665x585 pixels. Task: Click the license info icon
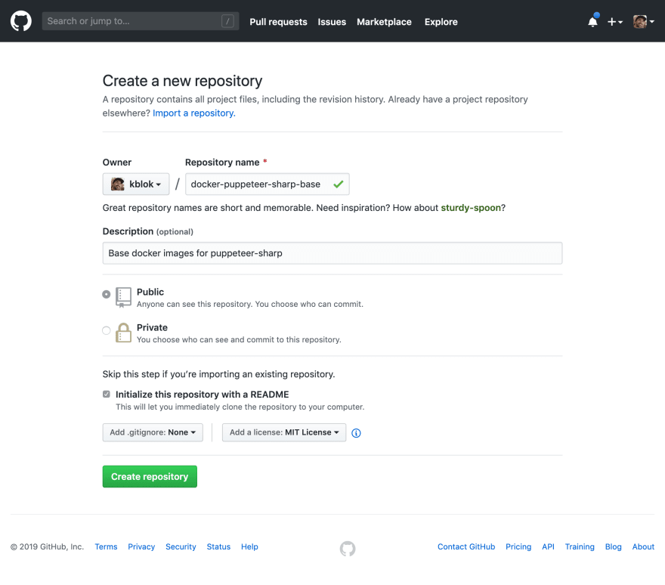pyautogui.click(x=356, y=433)
